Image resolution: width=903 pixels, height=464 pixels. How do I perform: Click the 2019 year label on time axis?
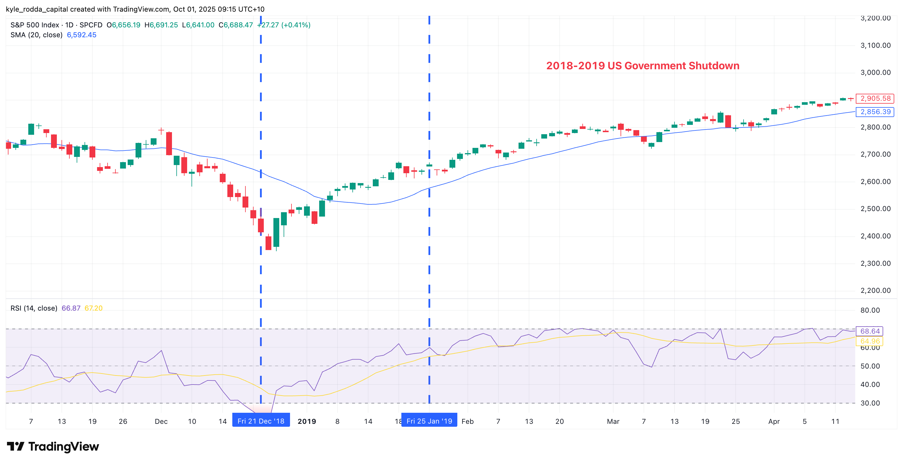[x=307, y=421]
